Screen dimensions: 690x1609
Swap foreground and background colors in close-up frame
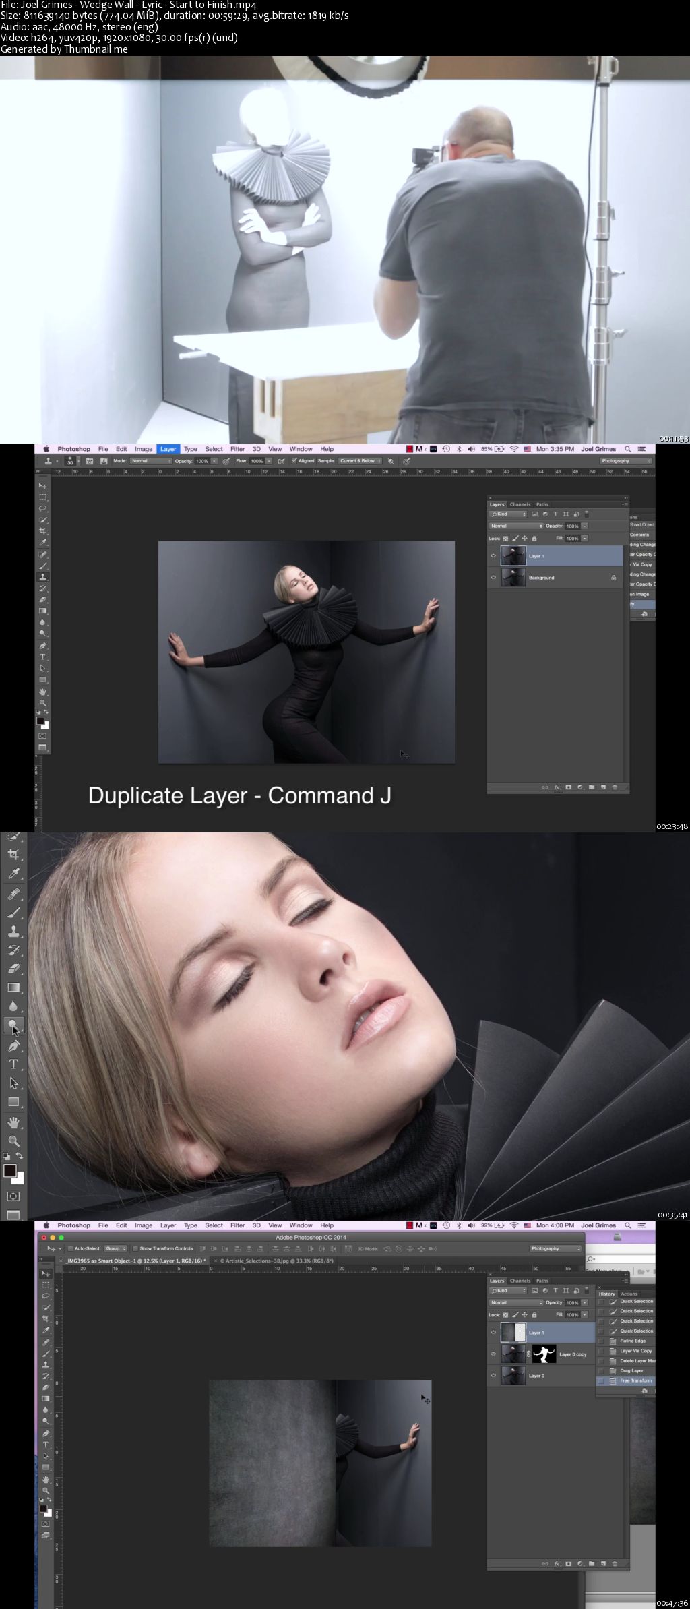20,1157
